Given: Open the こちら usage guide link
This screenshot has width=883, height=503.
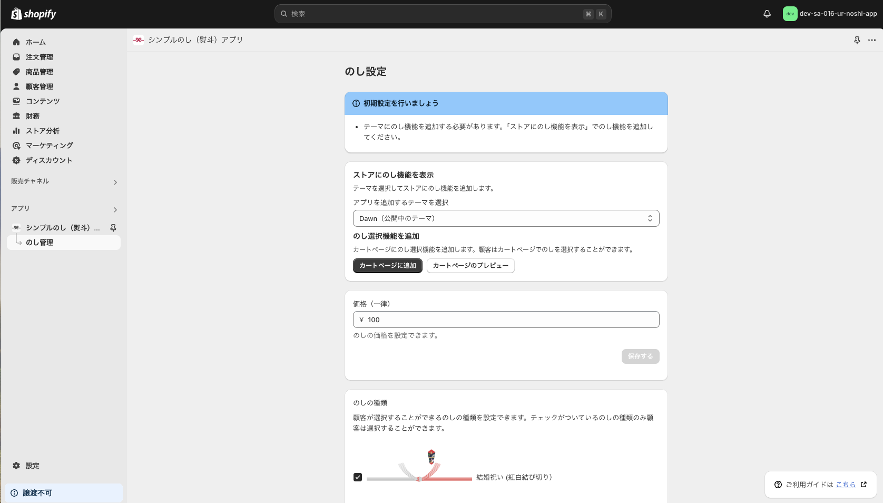Looking at the screenshot, I should 845,485.
